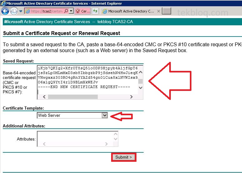
Task: Click the Certificate error shield icon
Action: (x=78, y=11)
